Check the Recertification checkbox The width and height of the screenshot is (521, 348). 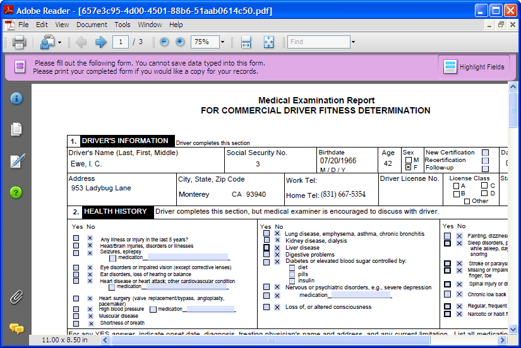click(486, 161)
